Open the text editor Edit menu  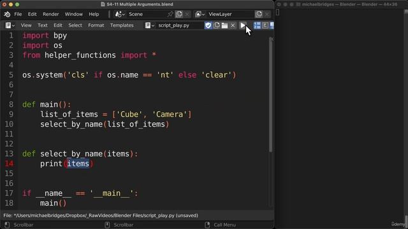(58, 25)
